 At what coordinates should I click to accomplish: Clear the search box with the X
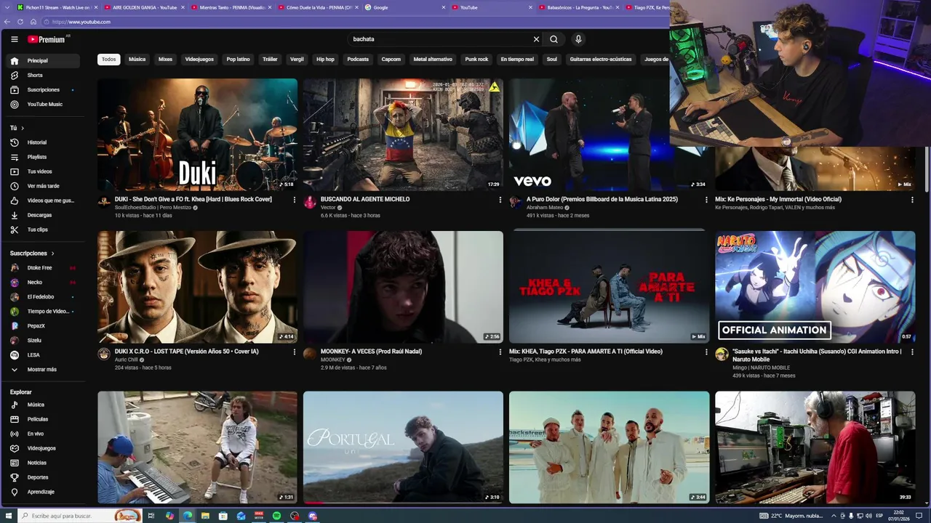coord(537,39)
